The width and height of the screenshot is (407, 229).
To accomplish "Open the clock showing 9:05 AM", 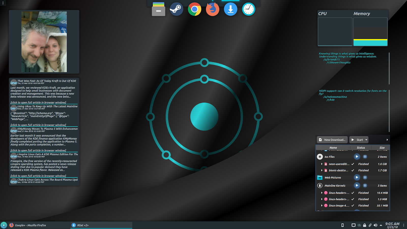I will point(392,225).
